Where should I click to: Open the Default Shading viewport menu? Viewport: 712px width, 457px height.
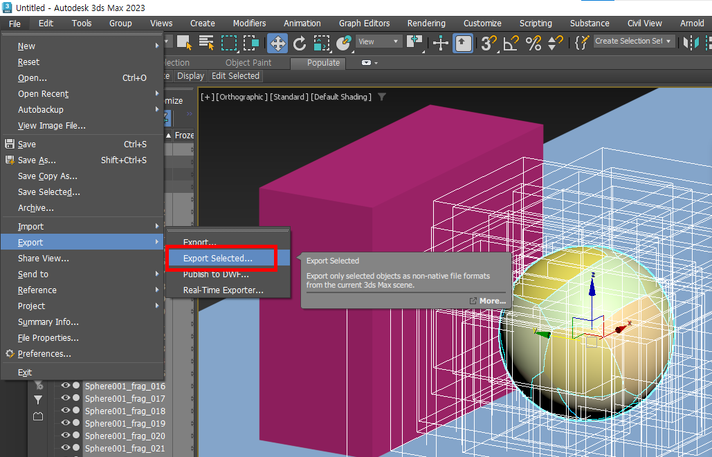coord(341,97)
